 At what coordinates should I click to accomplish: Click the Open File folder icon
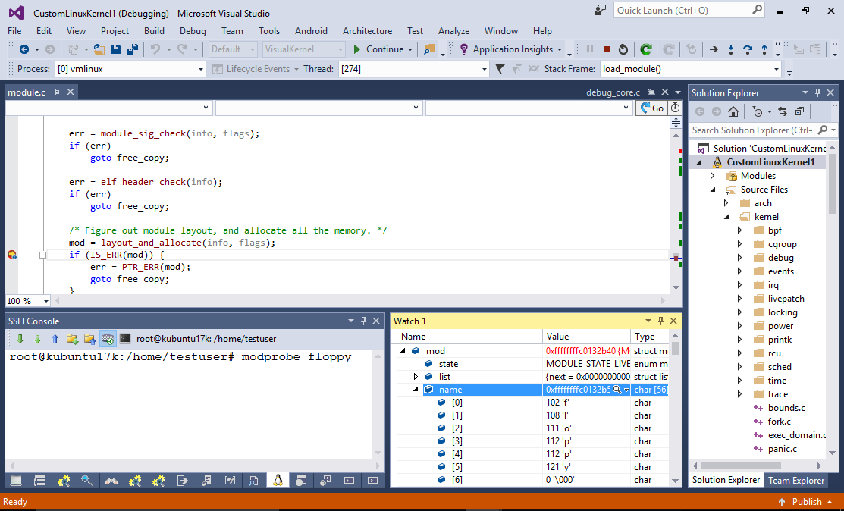click(x=99, y=49)
